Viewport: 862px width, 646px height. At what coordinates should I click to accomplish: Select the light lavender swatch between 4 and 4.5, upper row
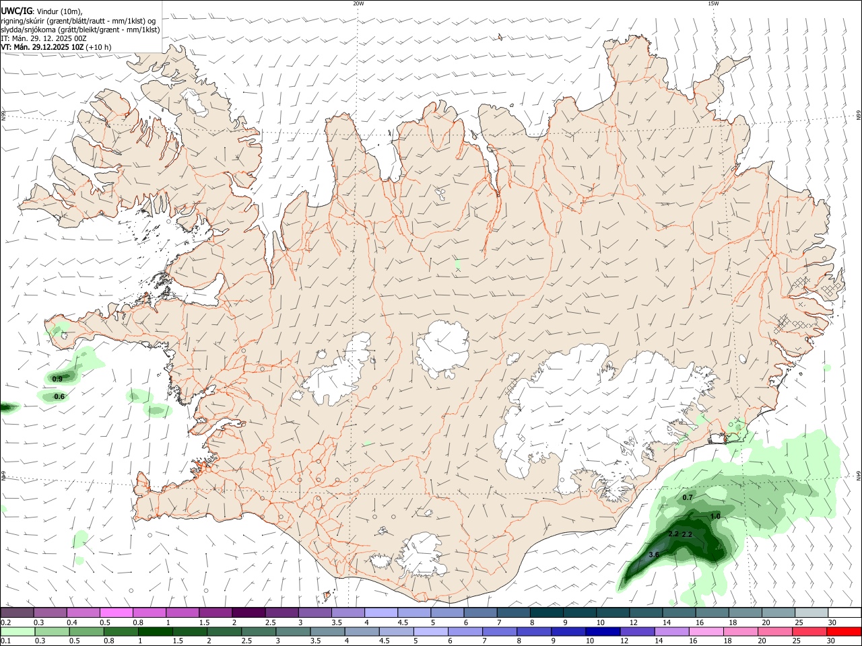pos(380,613)
